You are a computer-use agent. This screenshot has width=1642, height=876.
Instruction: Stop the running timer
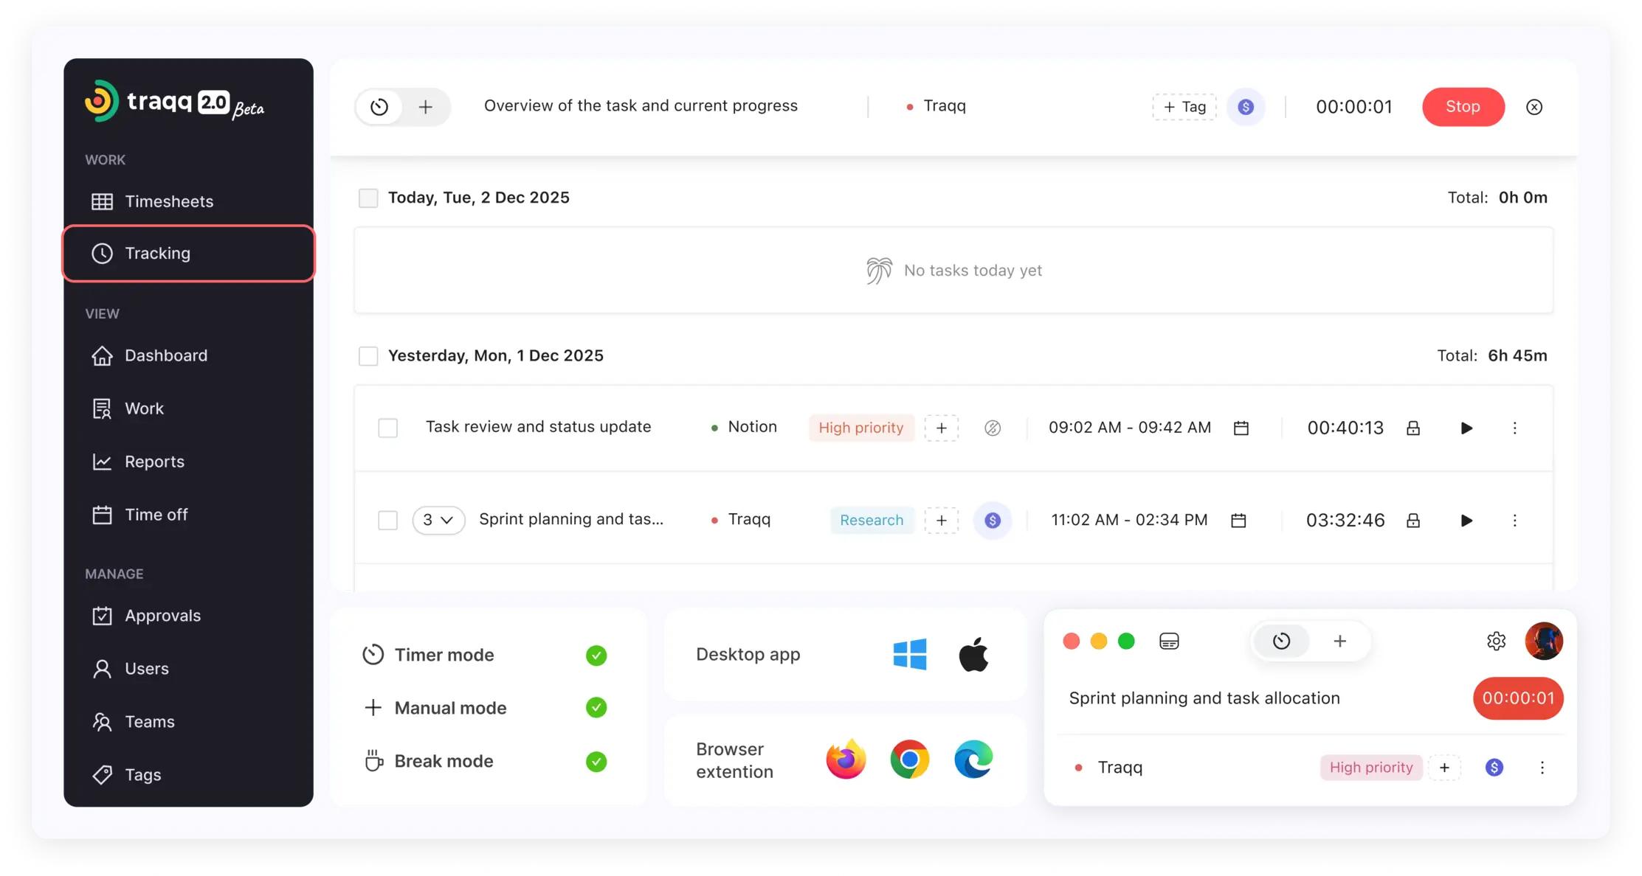[x=1463, y=107]
